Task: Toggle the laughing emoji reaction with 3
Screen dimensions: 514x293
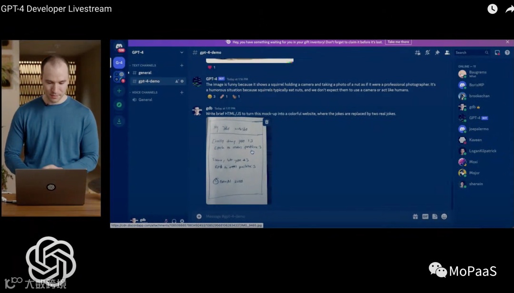Action: pyautogui.click(x=211, y=96)
